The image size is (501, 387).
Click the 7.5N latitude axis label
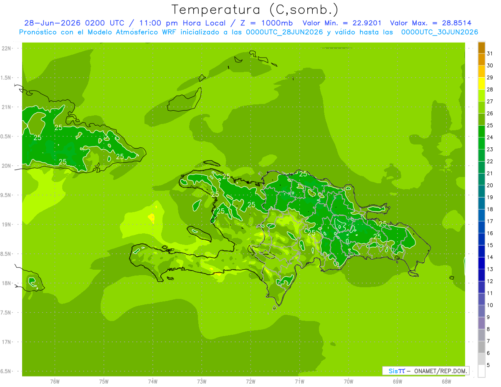point(6,313)
